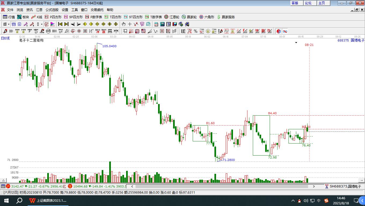Click the taskbar volume speaker icon
This screenshot has width=365, height=206.
[306, 201]
